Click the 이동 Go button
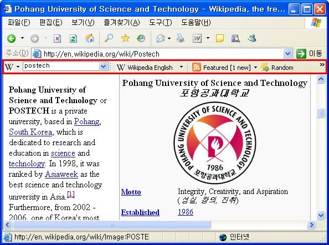 click(309, 54)
